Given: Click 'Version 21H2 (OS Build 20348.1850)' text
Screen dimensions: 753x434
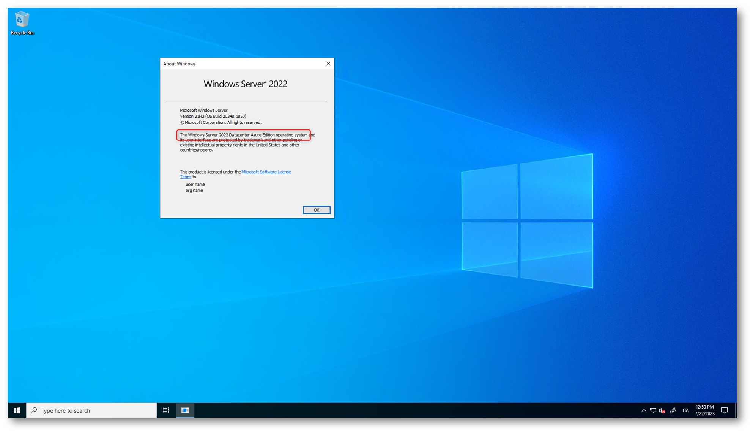Looking at the screenshot, I should (x=213, y=116).
